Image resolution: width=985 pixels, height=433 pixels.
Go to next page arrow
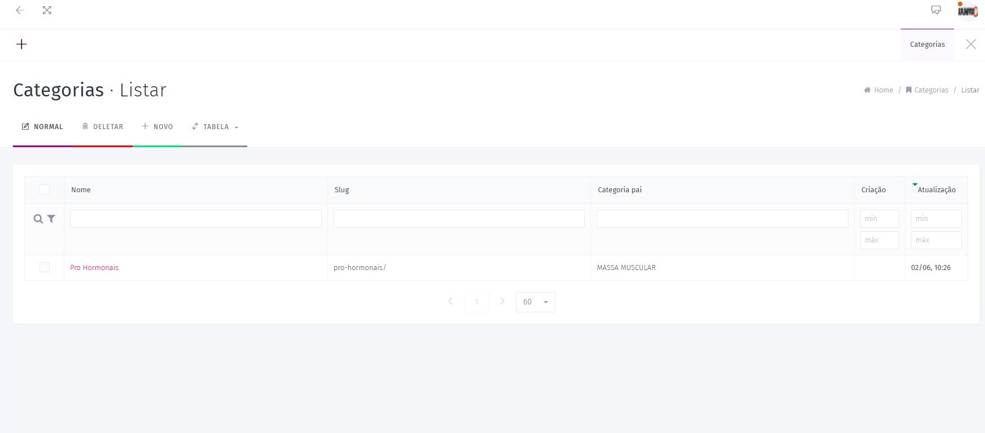click(x=502, y=302)
